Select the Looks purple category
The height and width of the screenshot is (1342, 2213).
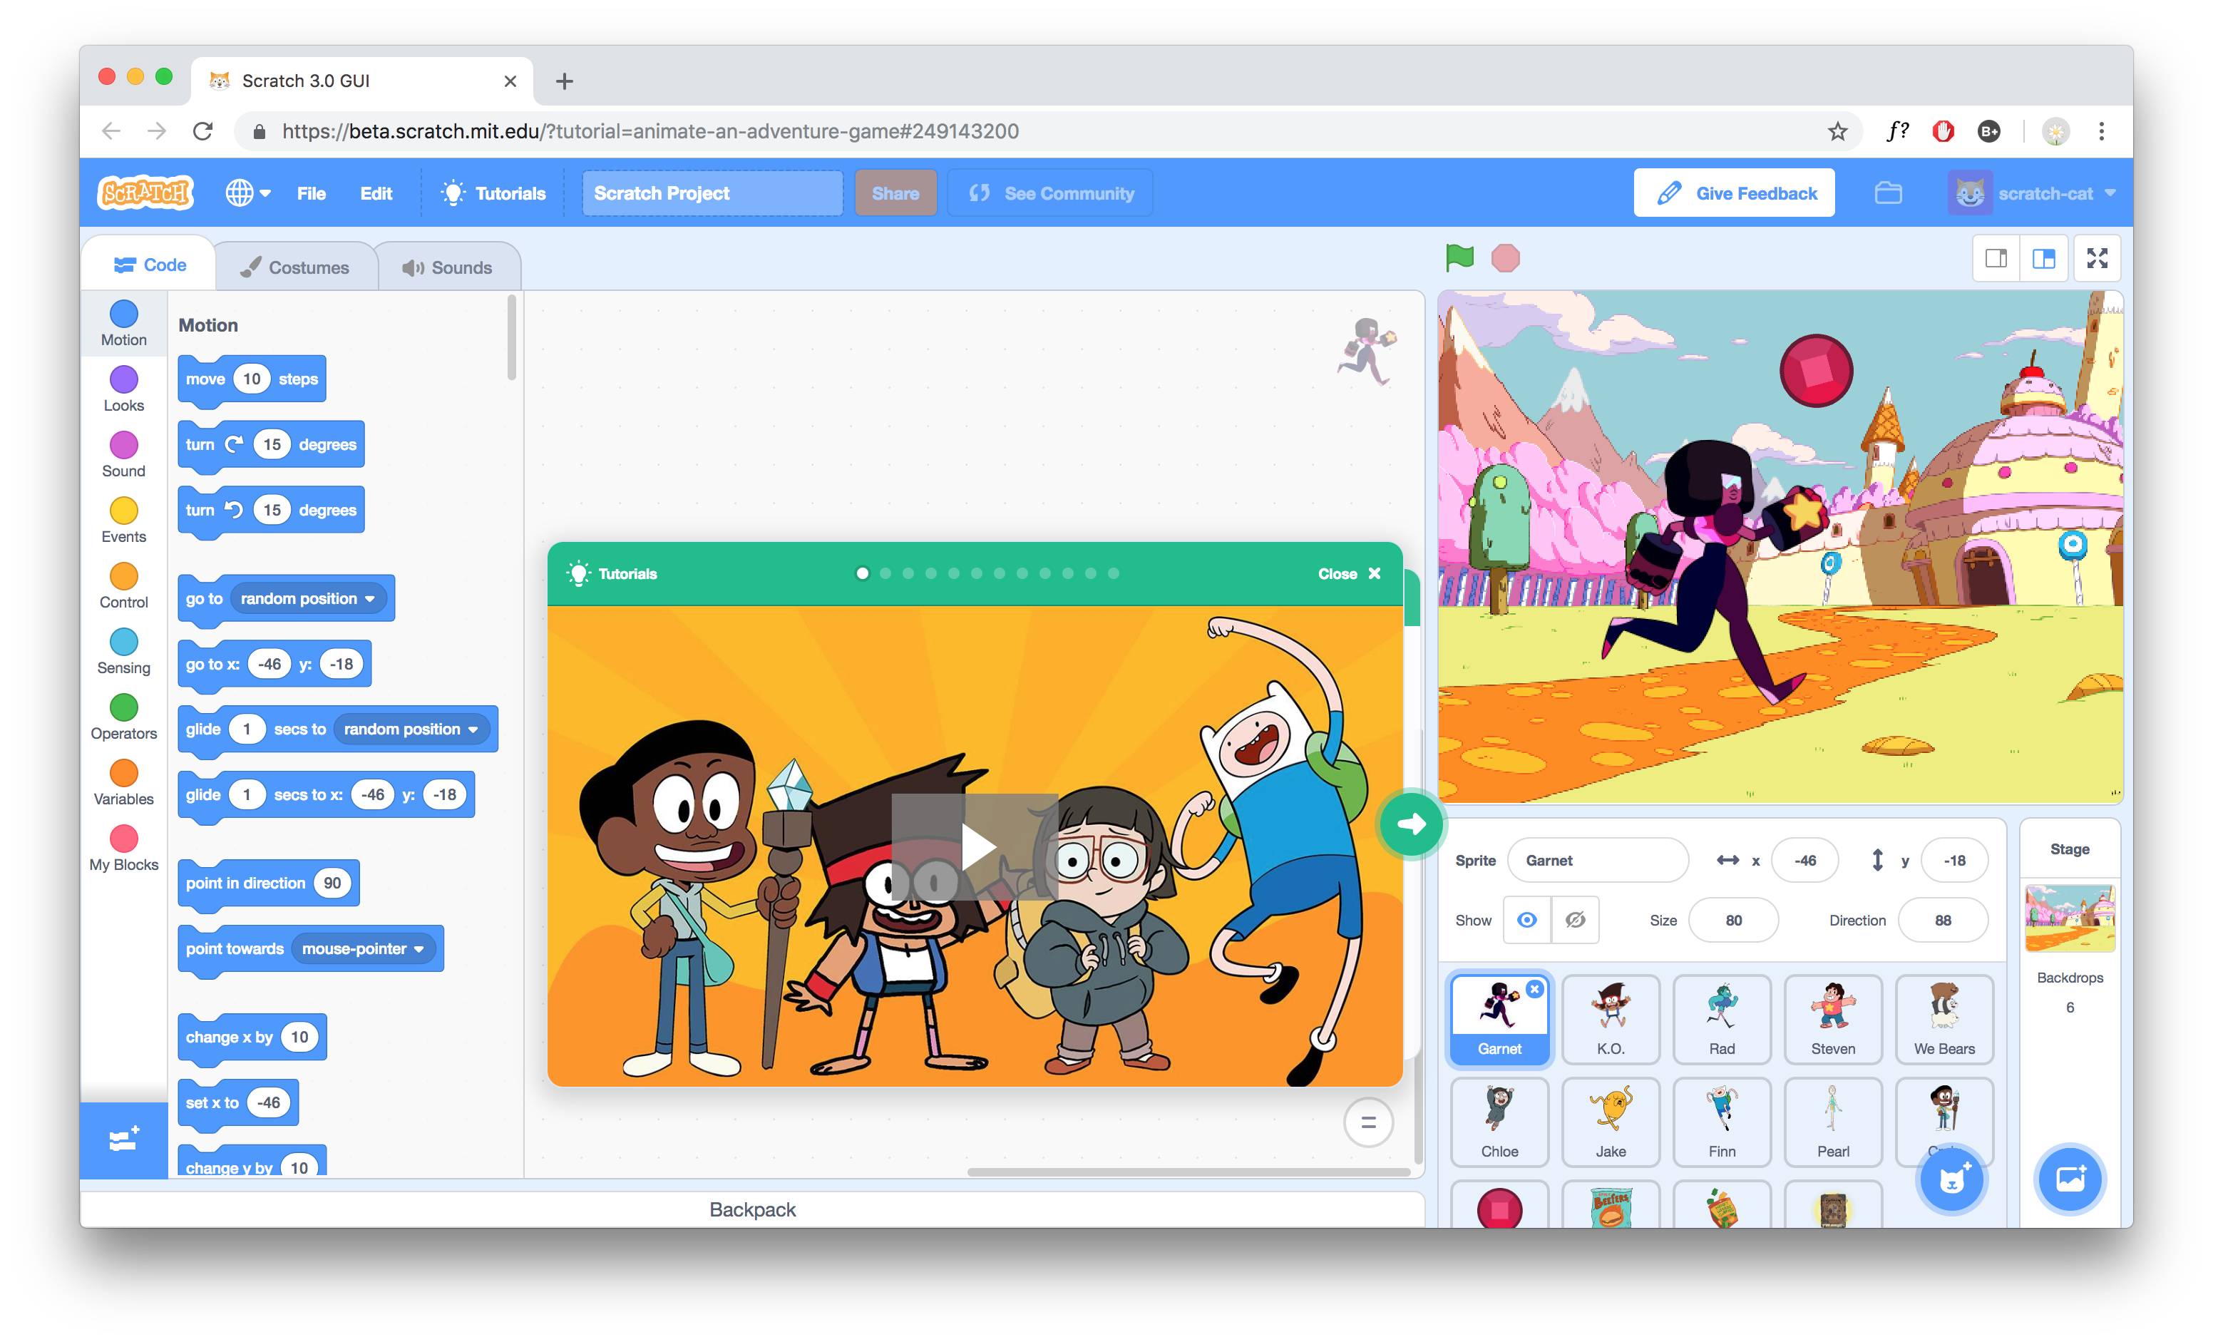124,389
